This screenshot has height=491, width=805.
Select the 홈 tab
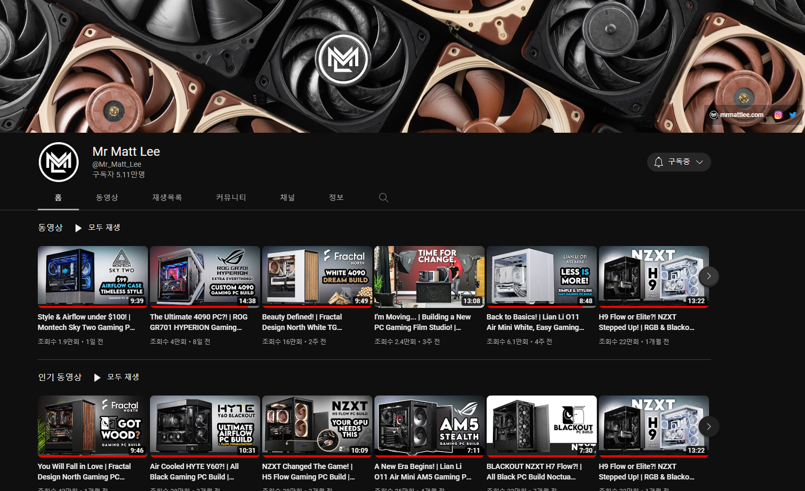pos(58,198)
